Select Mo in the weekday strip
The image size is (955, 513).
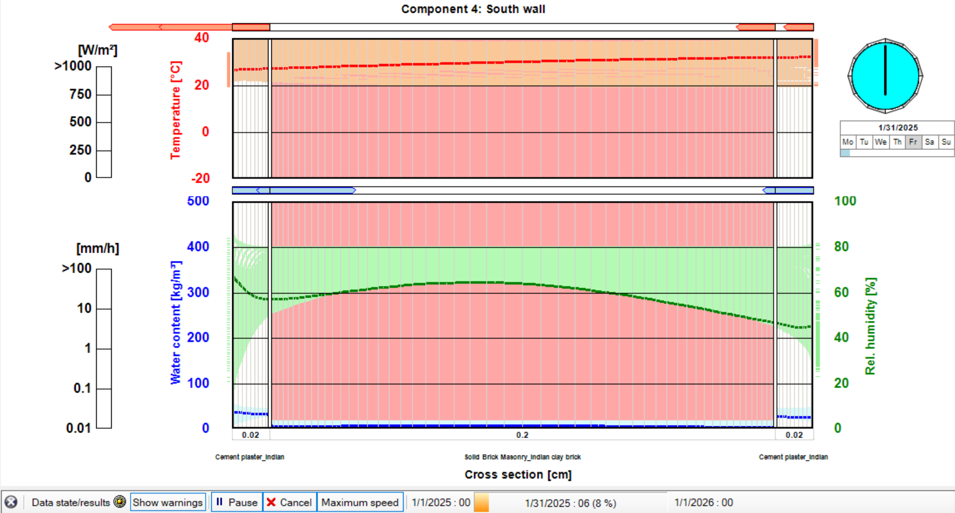tap(847, 142)
